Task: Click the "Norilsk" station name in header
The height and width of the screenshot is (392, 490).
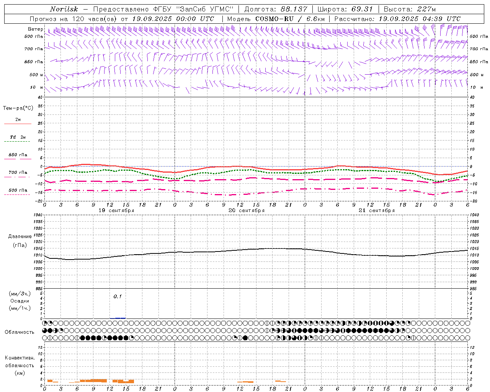Action: [x=64, y=9]
